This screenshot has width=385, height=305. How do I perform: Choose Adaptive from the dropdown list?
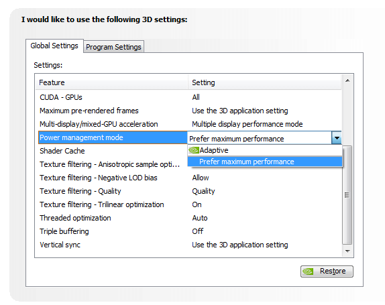pos(265,150)
